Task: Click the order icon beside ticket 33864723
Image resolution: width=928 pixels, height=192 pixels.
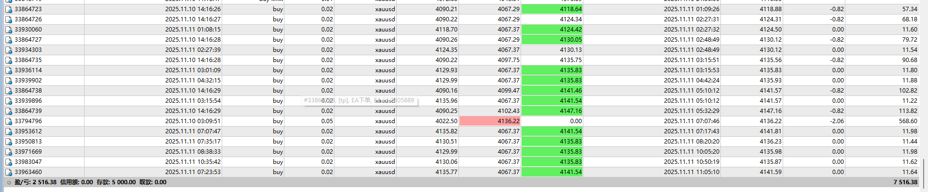Action: pyautogui.click(x=8, y=9)
